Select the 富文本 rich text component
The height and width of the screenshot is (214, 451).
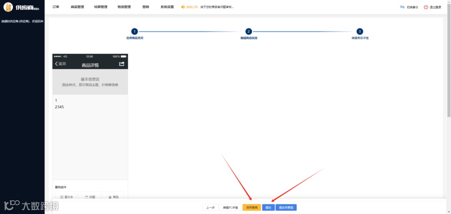pyautogui.click(x=66, y=196)
